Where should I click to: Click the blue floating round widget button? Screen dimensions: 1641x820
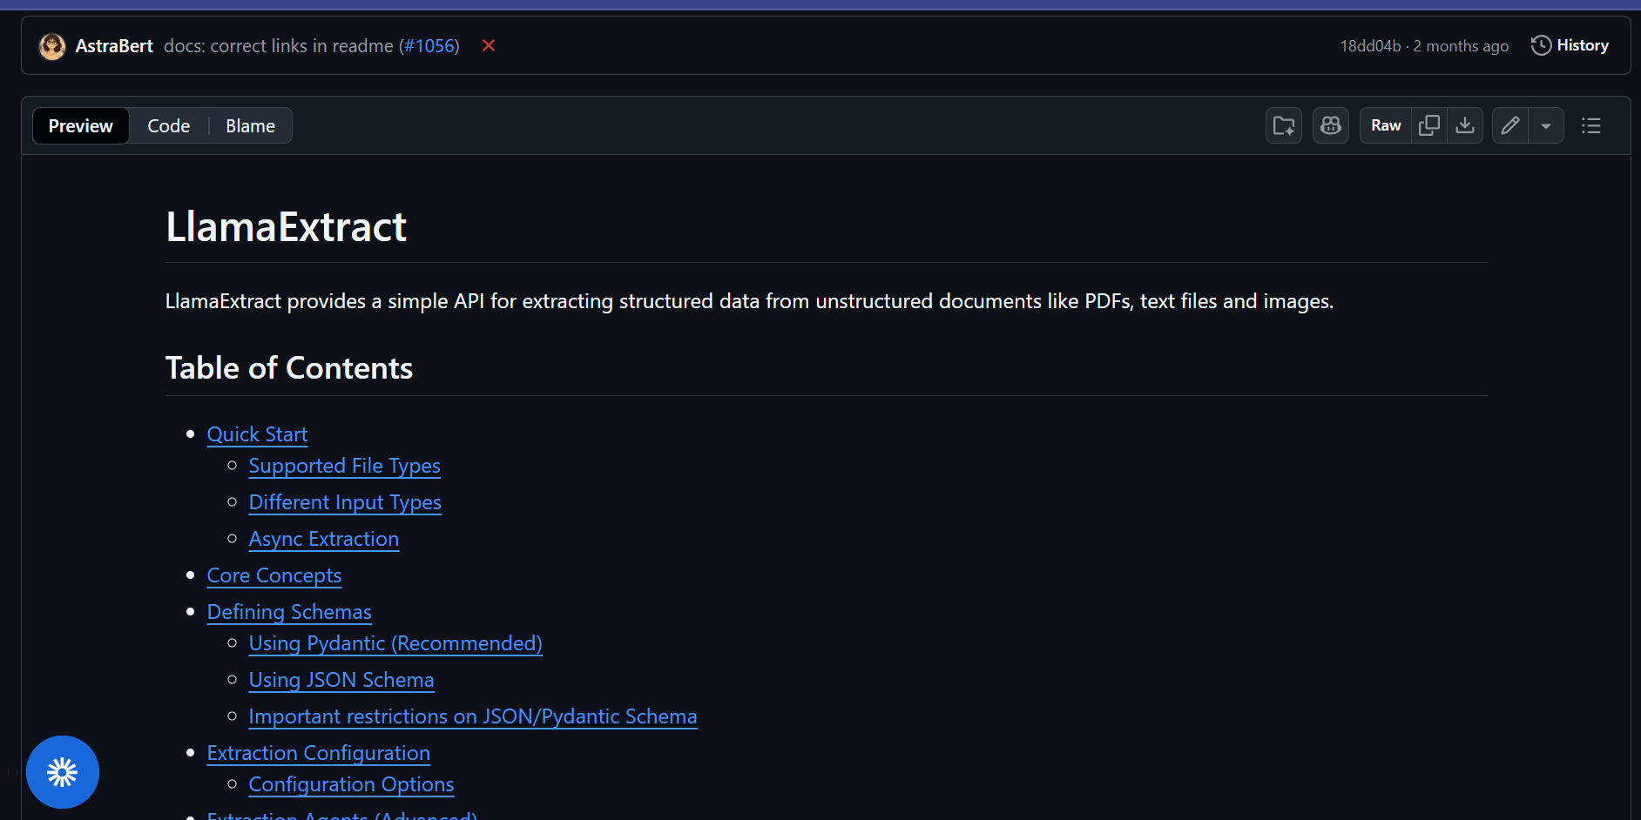[x=63, y=772]
